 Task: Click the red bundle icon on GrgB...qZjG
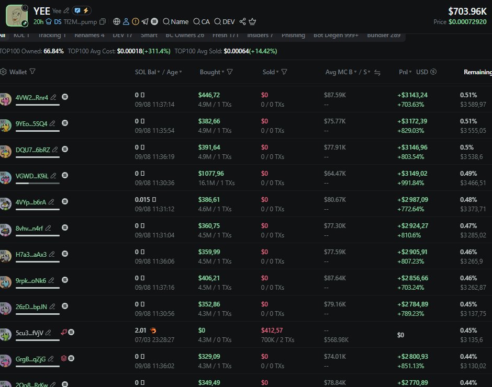pos(64,358)
